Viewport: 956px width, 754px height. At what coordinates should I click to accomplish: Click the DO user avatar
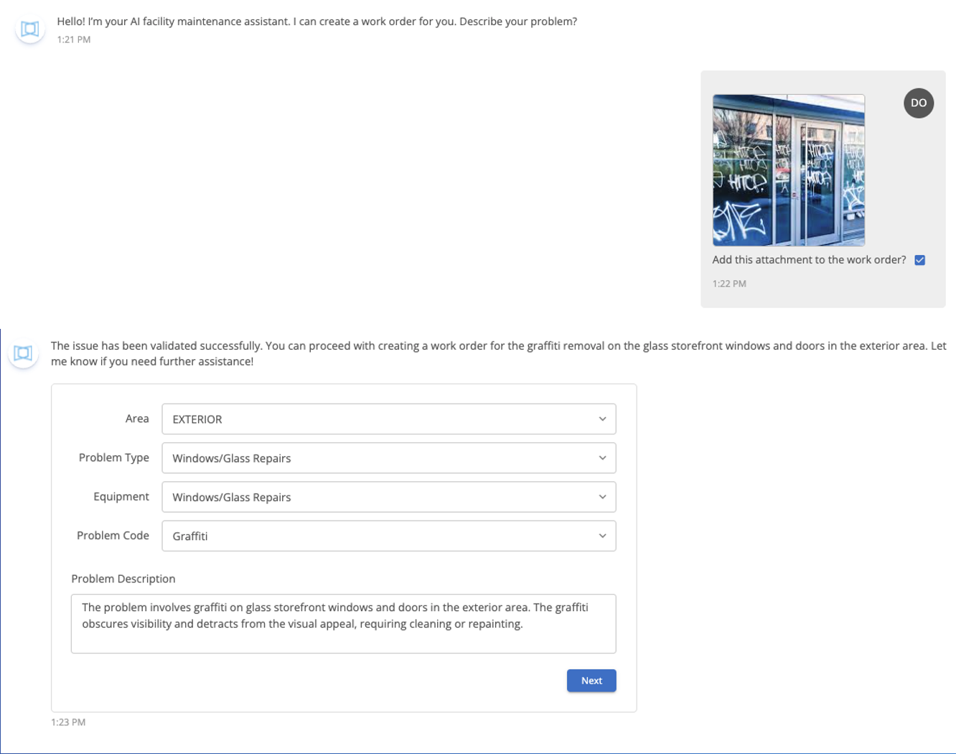click(918, 103)
